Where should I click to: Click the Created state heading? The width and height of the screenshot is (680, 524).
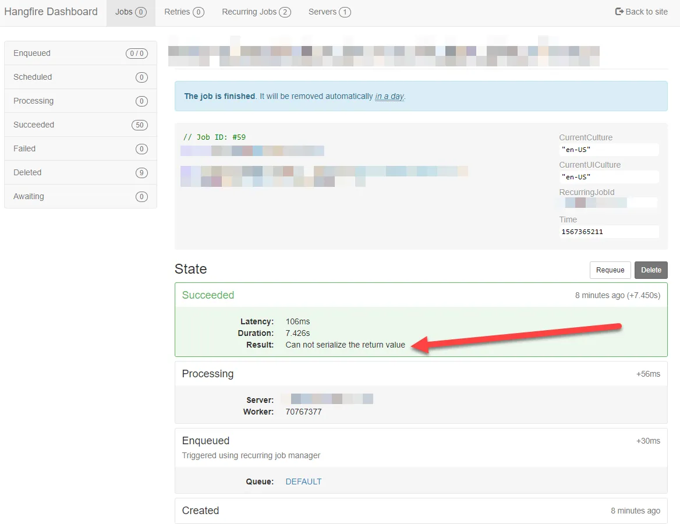click(x=200, y=511)
